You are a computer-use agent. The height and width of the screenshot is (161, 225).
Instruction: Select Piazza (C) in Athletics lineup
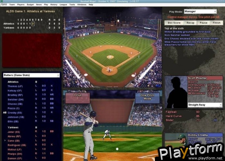(14, 108)
